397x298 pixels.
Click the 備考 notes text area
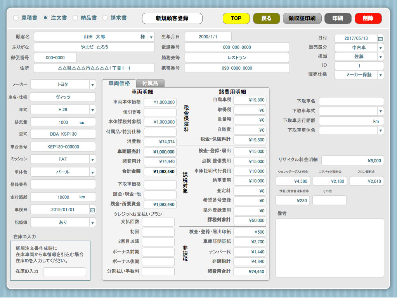tap(329, 248)
